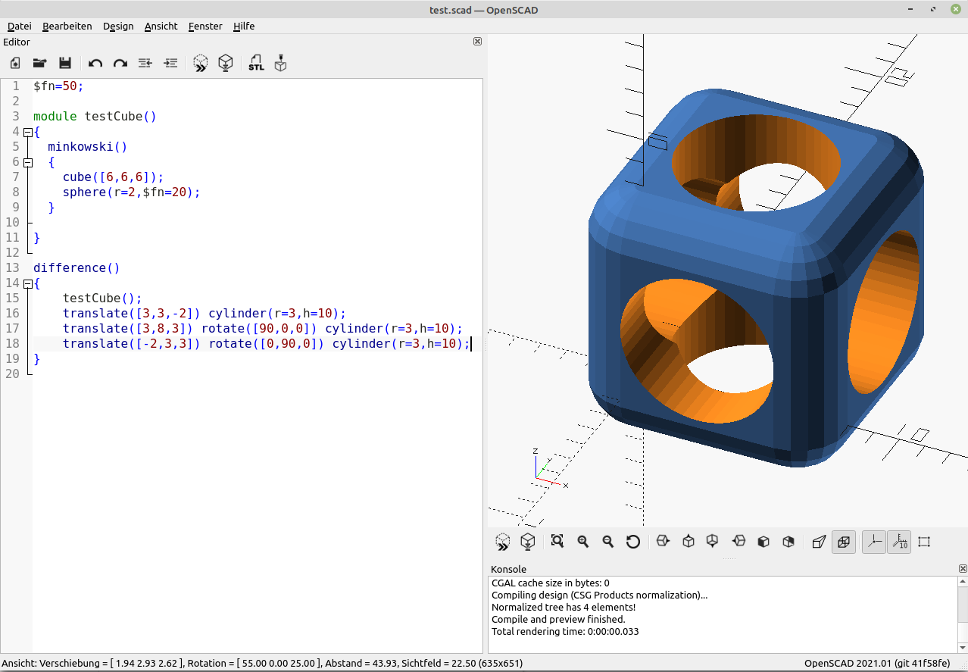Screen dimensions: 968x672
Task: Collapse the testCube module fold at line 4
Action: point(28,132)
